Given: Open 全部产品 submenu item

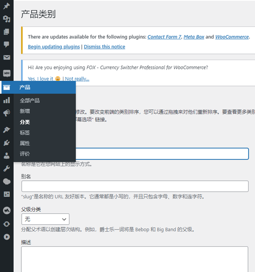Looking at the screenshot, I should tap(30, 101).
